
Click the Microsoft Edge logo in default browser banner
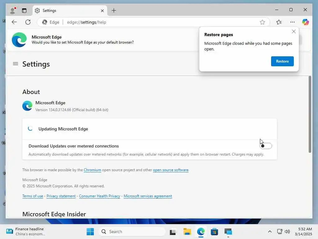coord(19,40)
